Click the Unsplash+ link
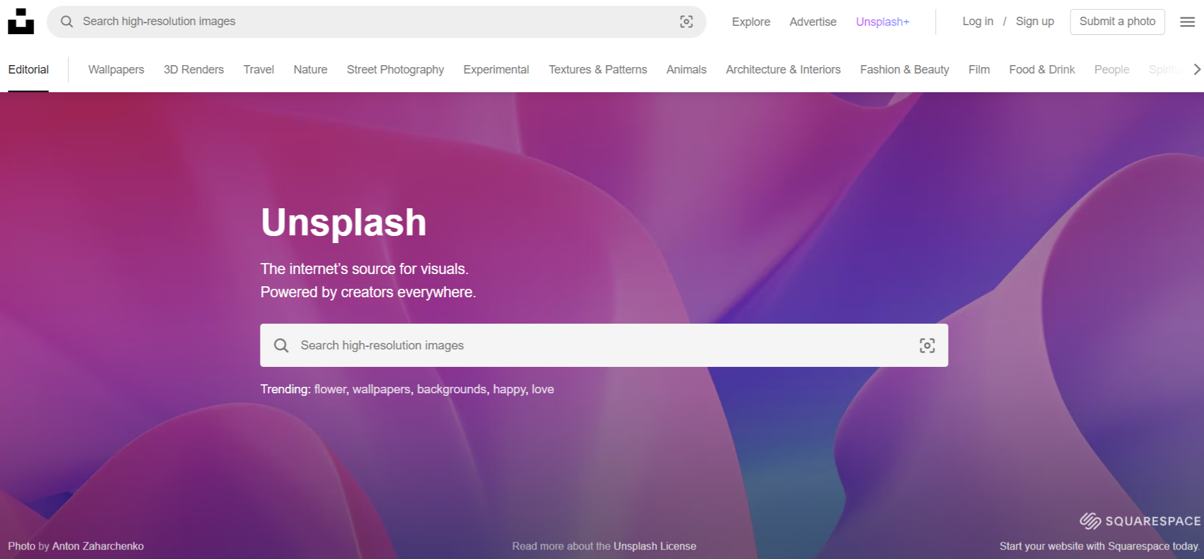Image resolution: width=1204 pixels, height=559 pixels. coord(882,22)
